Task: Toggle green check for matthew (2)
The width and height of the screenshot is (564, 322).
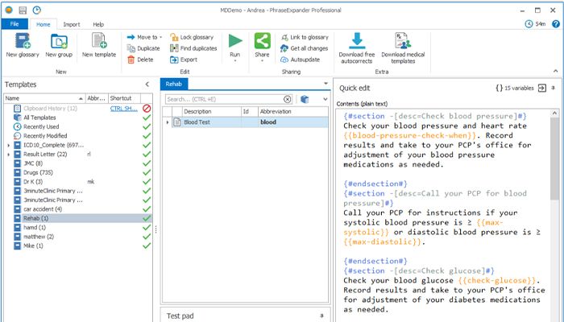Action: 147,237
